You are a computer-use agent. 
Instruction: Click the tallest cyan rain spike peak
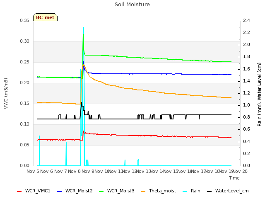click(84, 28)
